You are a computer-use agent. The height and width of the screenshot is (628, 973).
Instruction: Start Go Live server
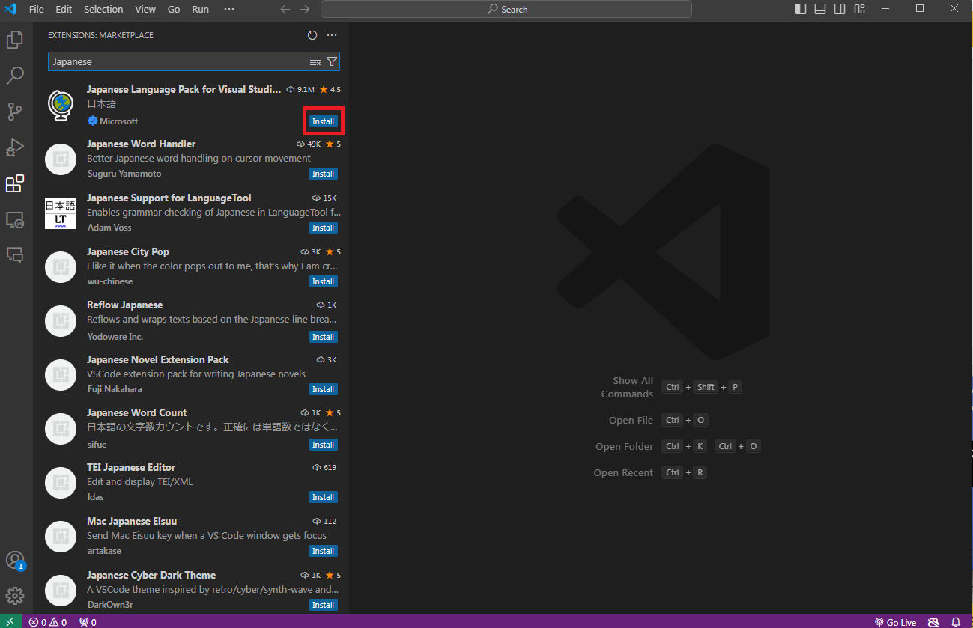895,622
